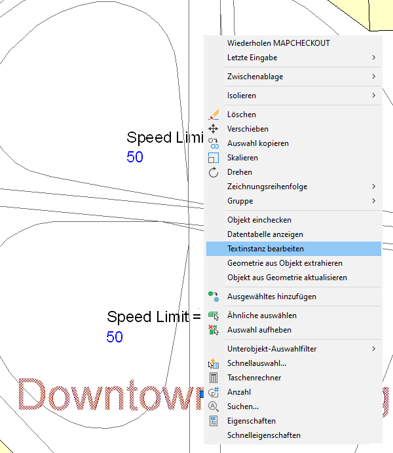Click the eraser icon beside Löschen

(214, 115)
